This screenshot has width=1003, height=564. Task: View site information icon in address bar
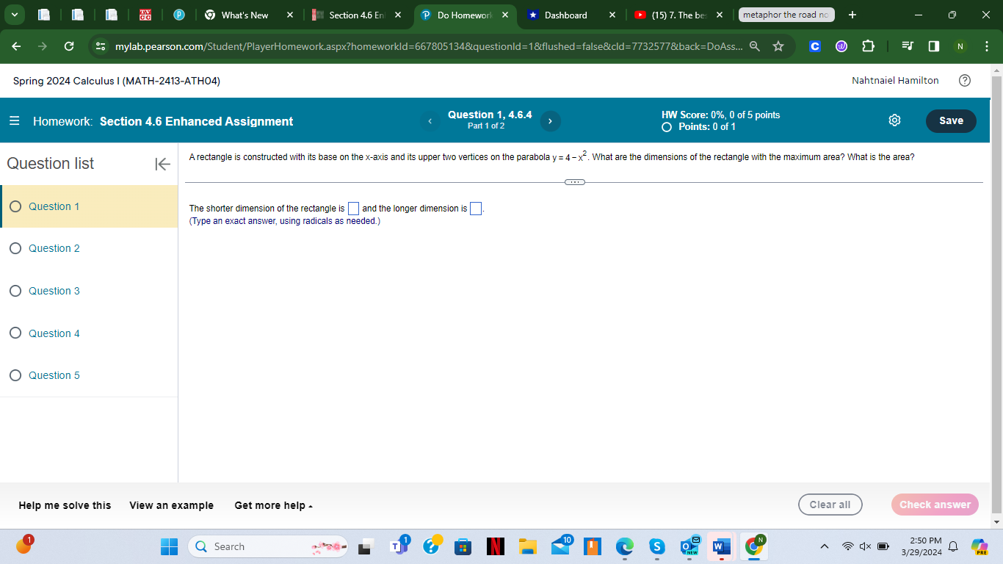click(x=101, y=46)
